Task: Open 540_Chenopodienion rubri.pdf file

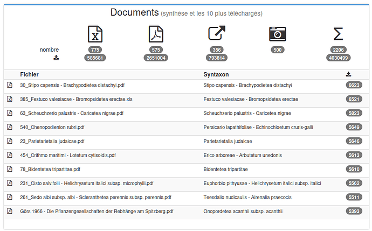Action: click(52, 127)
